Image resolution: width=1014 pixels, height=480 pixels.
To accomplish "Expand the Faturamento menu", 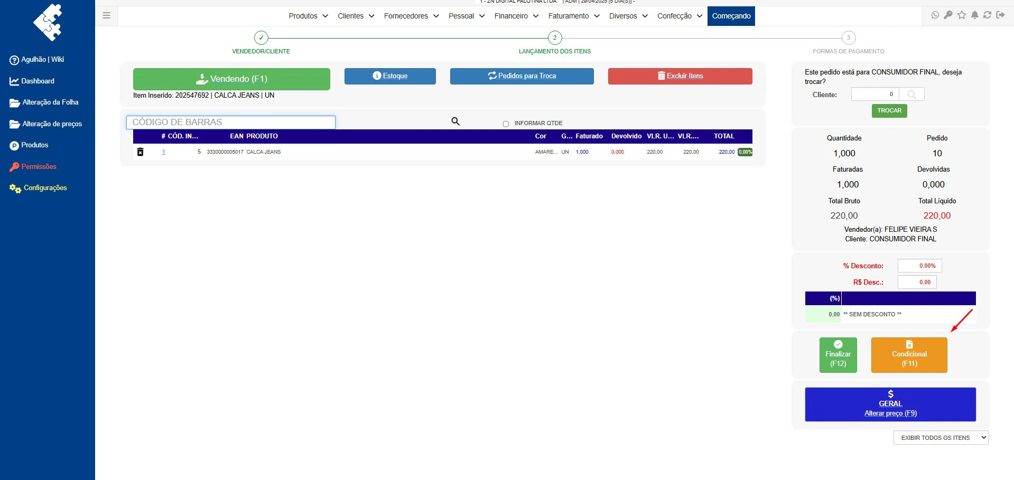I will [x=574, y=16].
